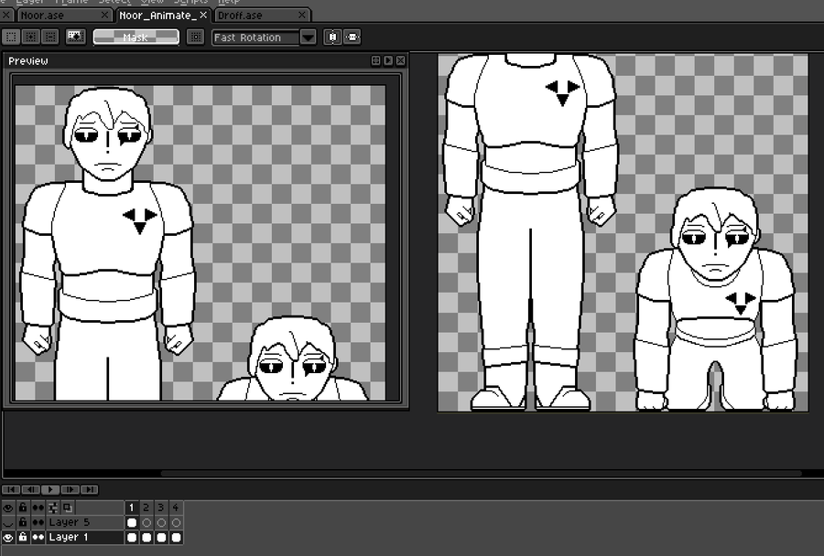Click the toolbar button with horizontal arrows
Viewport: 824px width, 556px height.
tap(352, 37)
